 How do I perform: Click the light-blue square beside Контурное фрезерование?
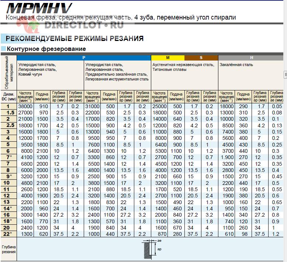click(3, 49)
